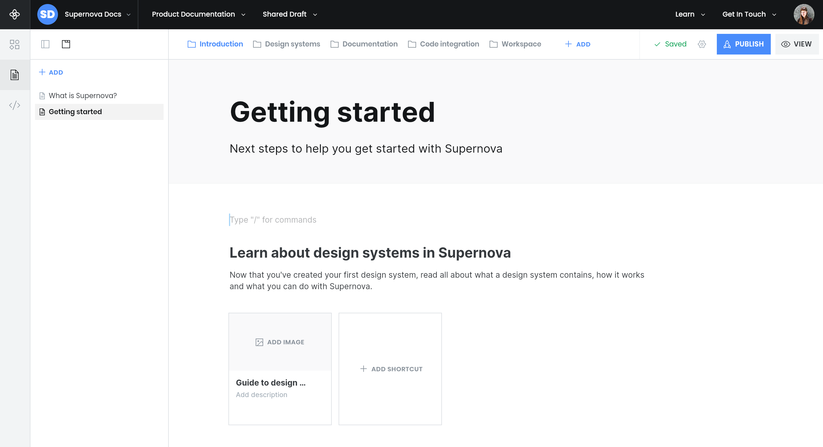Screen dimensions: 823x447
Task: Click the Design systems folder icon
Action: (257, 44)
